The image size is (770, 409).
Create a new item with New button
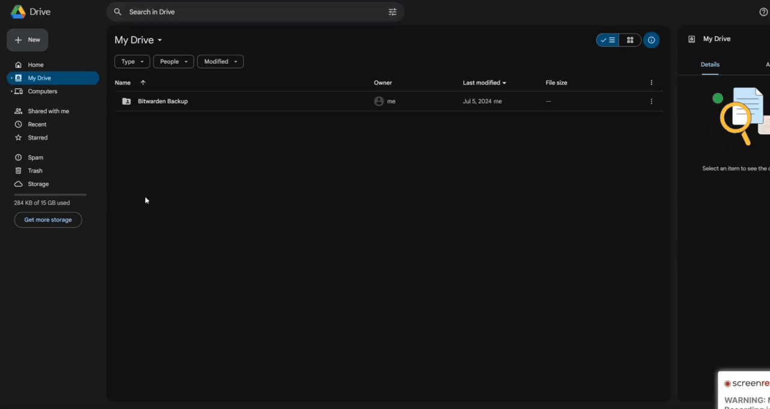28,40
